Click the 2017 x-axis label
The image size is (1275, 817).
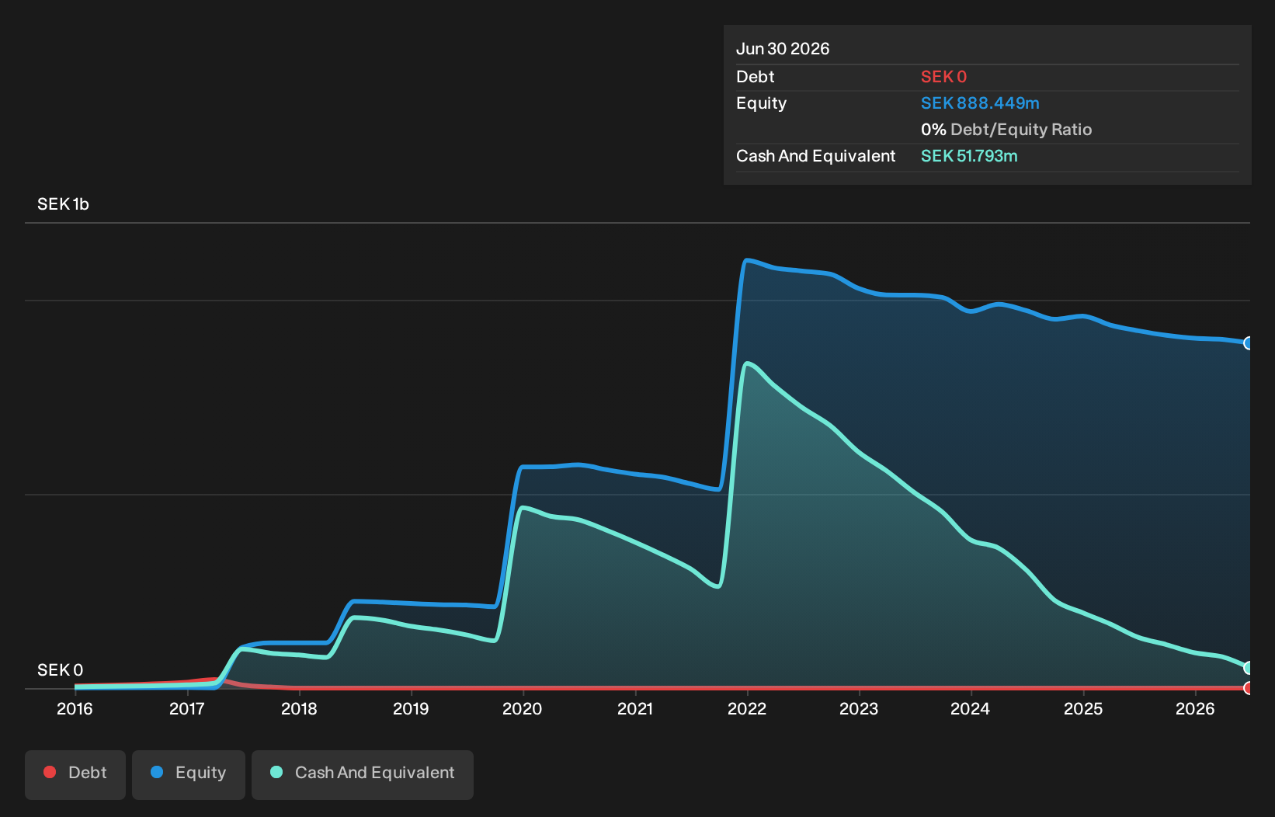[x=187, y=709]
